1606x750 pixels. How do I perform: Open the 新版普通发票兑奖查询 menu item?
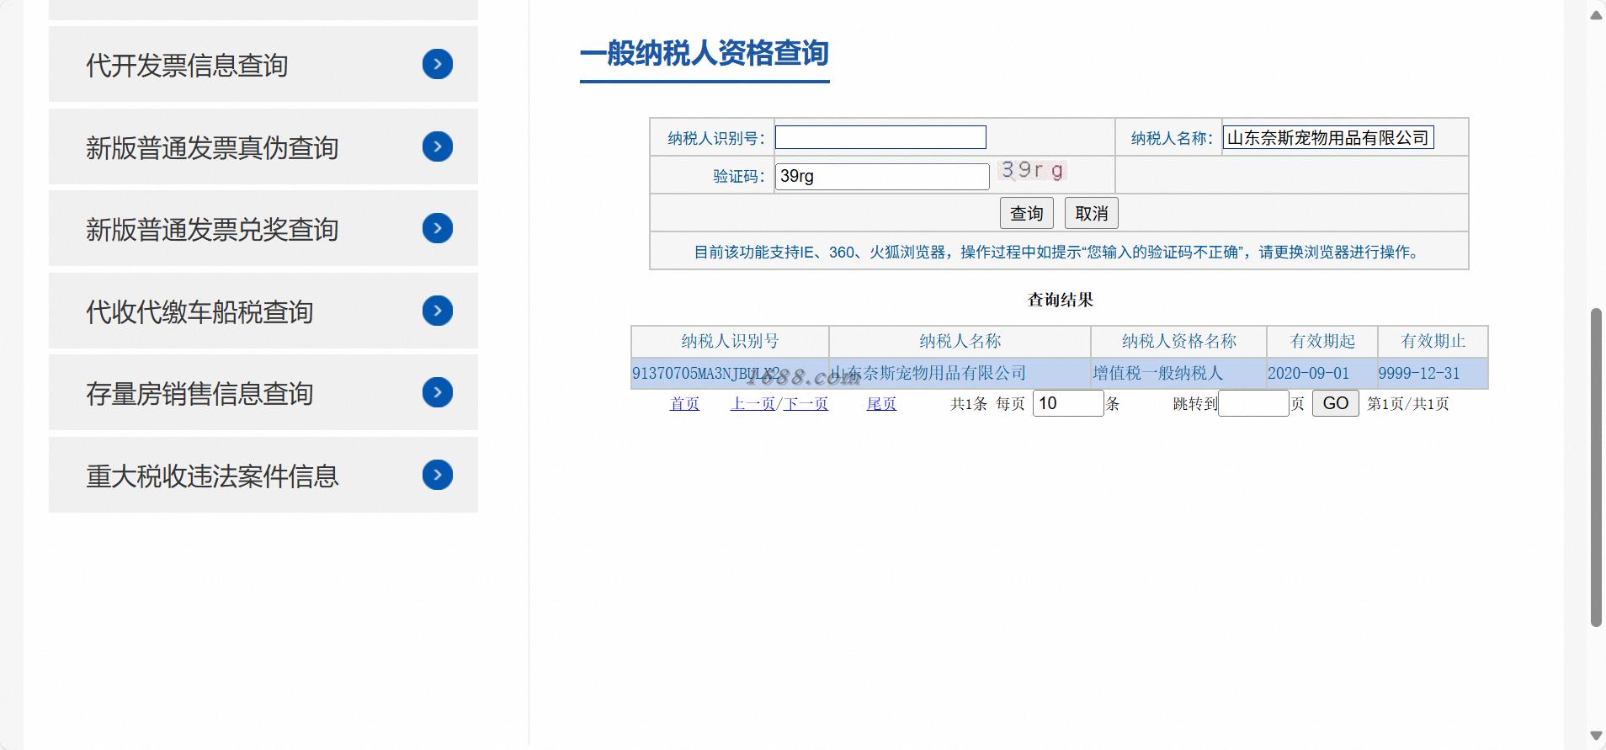(x=263, y=228)
